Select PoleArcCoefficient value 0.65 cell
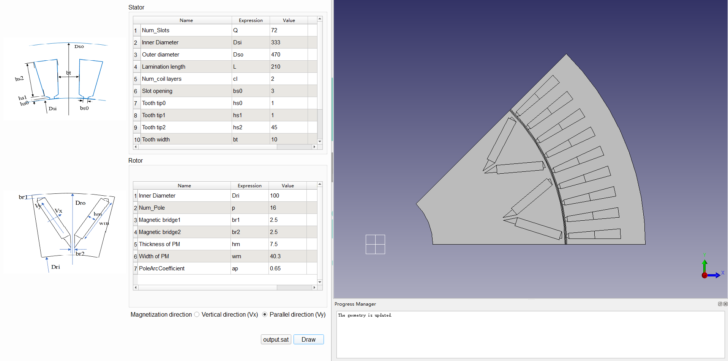The height and width of the screenshot is (361, 728). coord(287,268)
